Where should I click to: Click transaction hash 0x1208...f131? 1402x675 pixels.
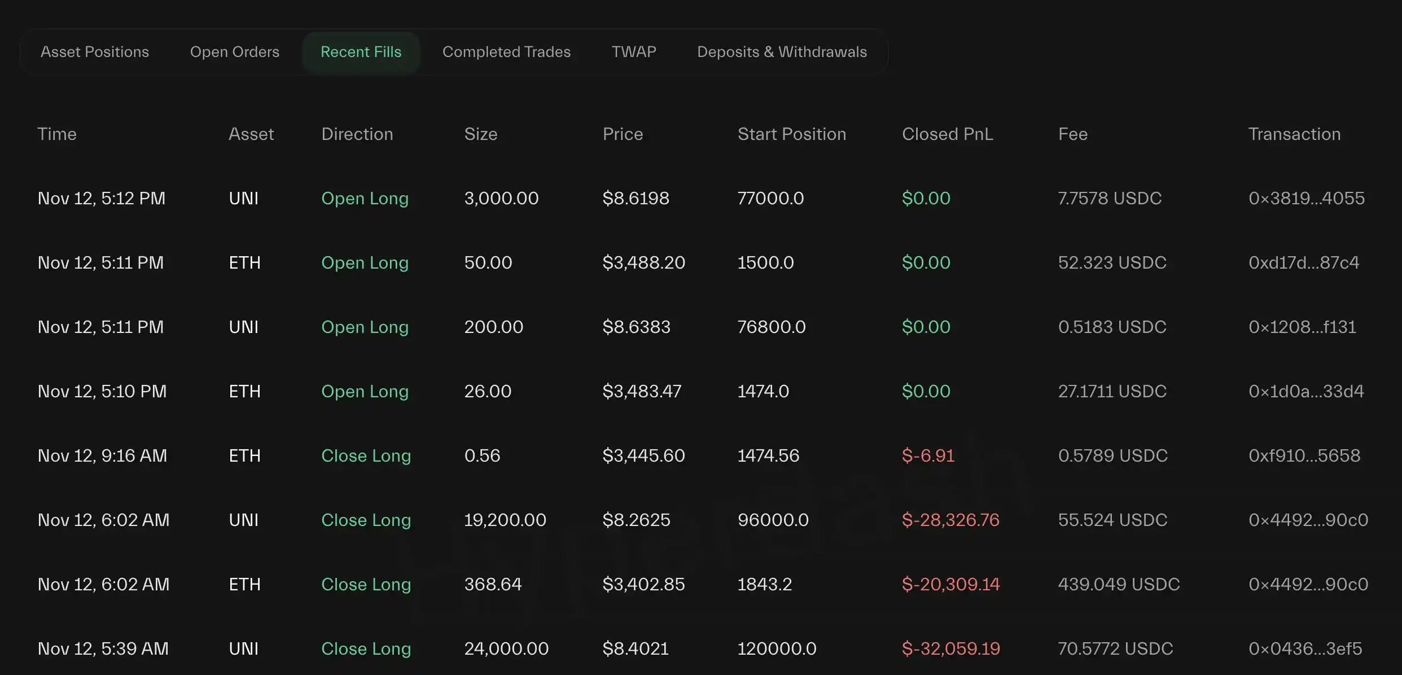pos(1302,327)
